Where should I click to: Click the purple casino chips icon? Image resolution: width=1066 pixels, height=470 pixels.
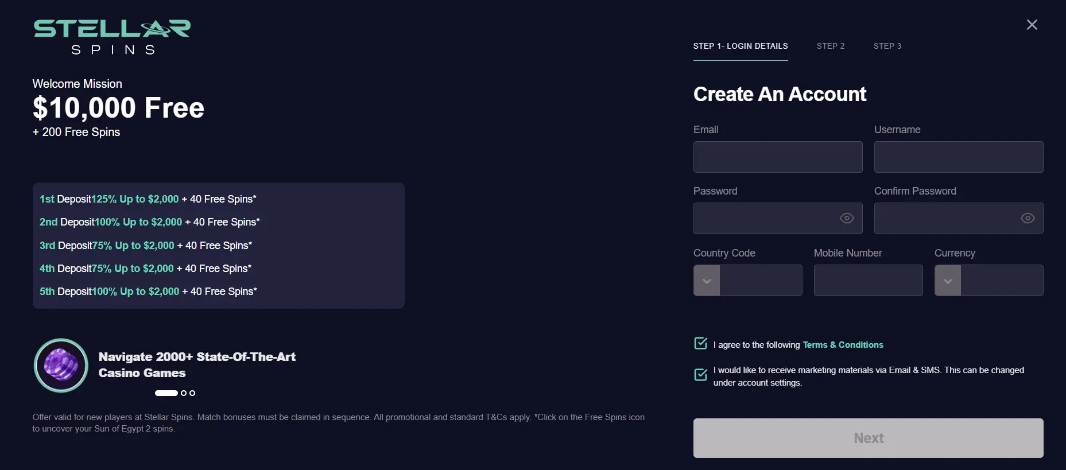61,366
